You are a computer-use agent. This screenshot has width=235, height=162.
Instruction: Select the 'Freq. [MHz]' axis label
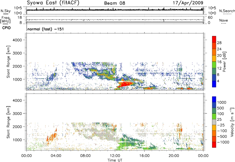5,20
